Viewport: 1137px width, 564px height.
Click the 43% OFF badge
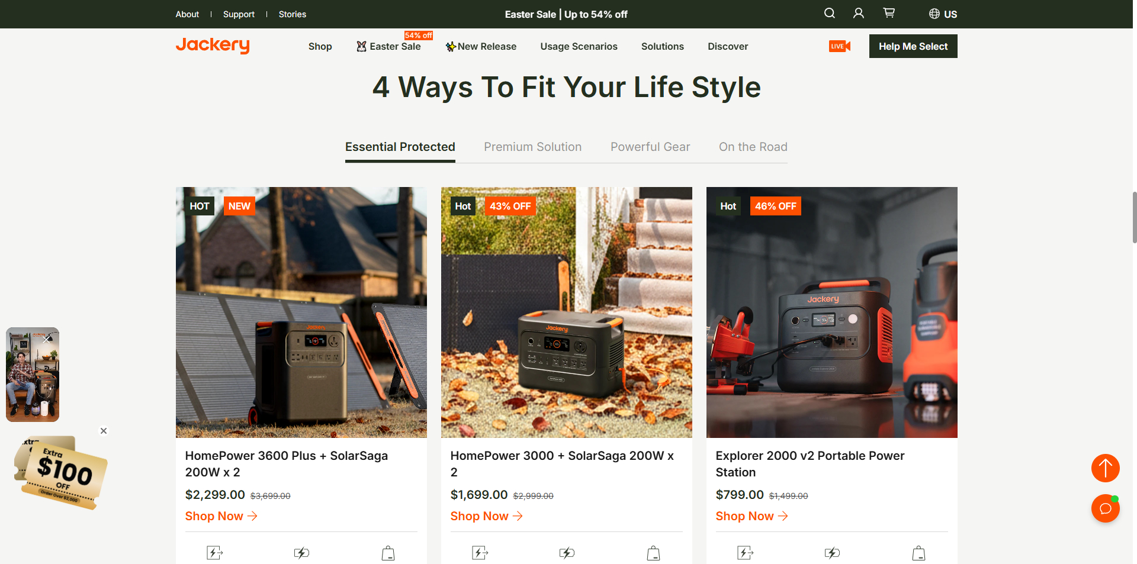pos(510,206)
